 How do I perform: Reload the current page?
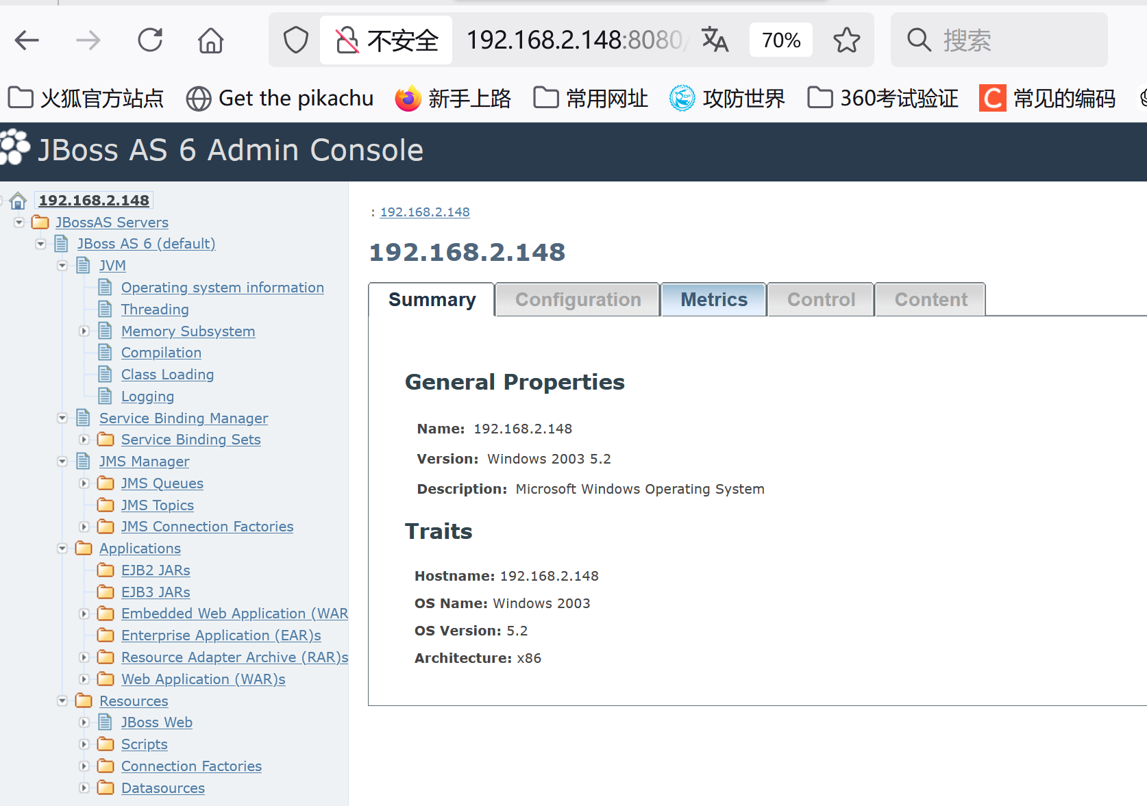tap(150, 40)
